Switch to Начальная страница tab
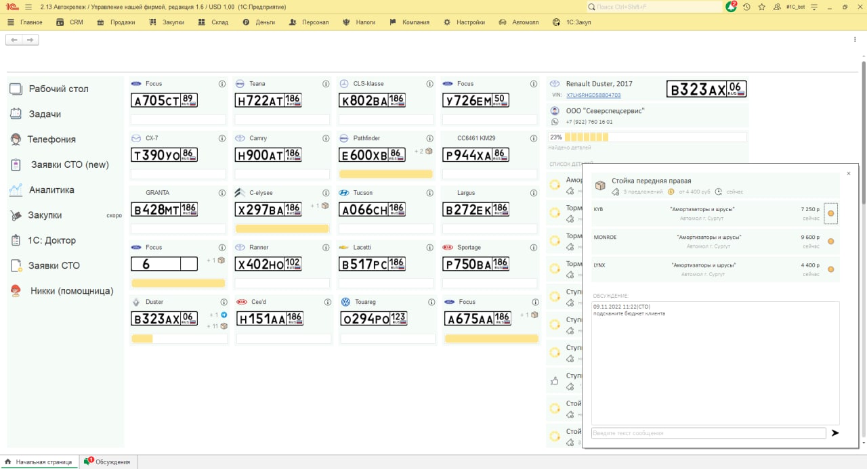The image size is (867, 469). tap(39, 462)
